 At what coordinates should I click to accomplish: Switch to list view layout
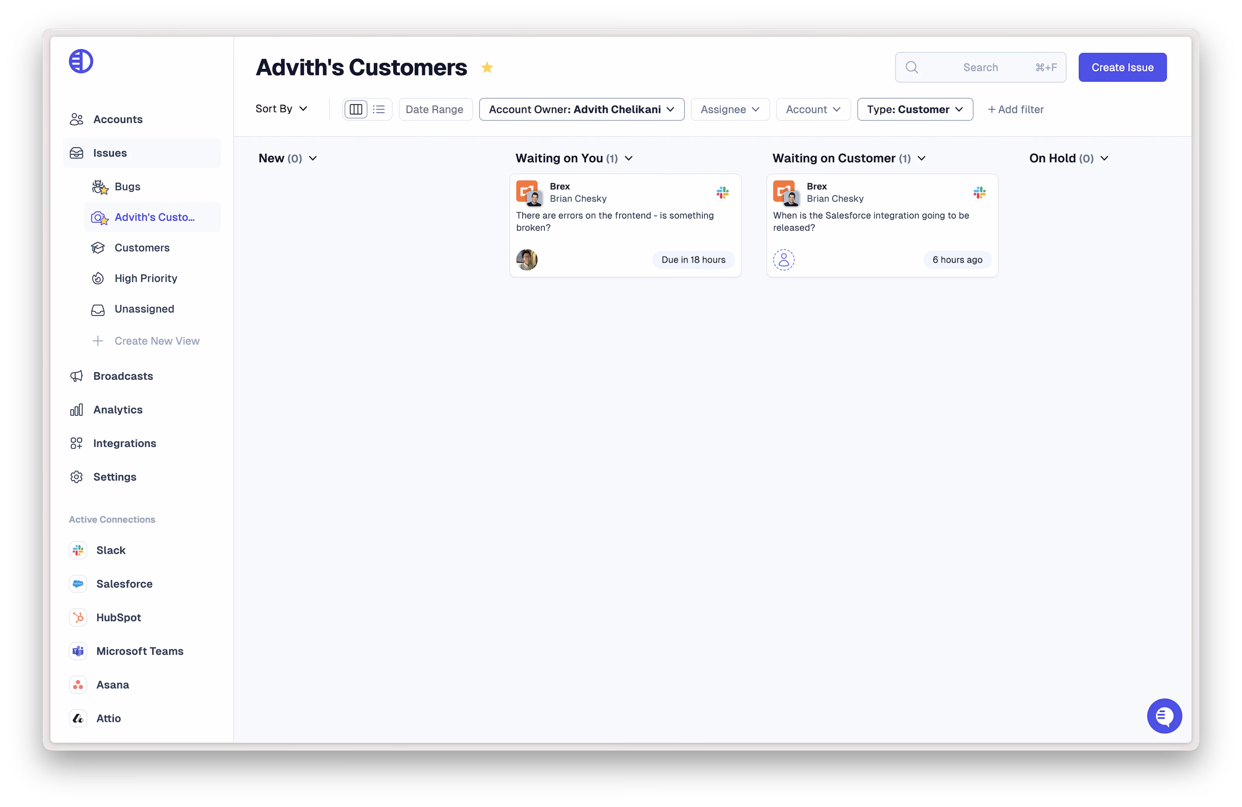click(379, 109)
